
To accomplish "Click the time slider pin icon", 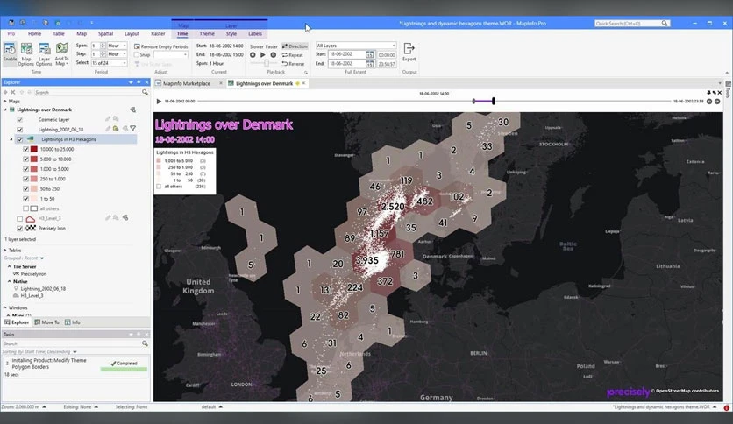I will click(708, 93).
